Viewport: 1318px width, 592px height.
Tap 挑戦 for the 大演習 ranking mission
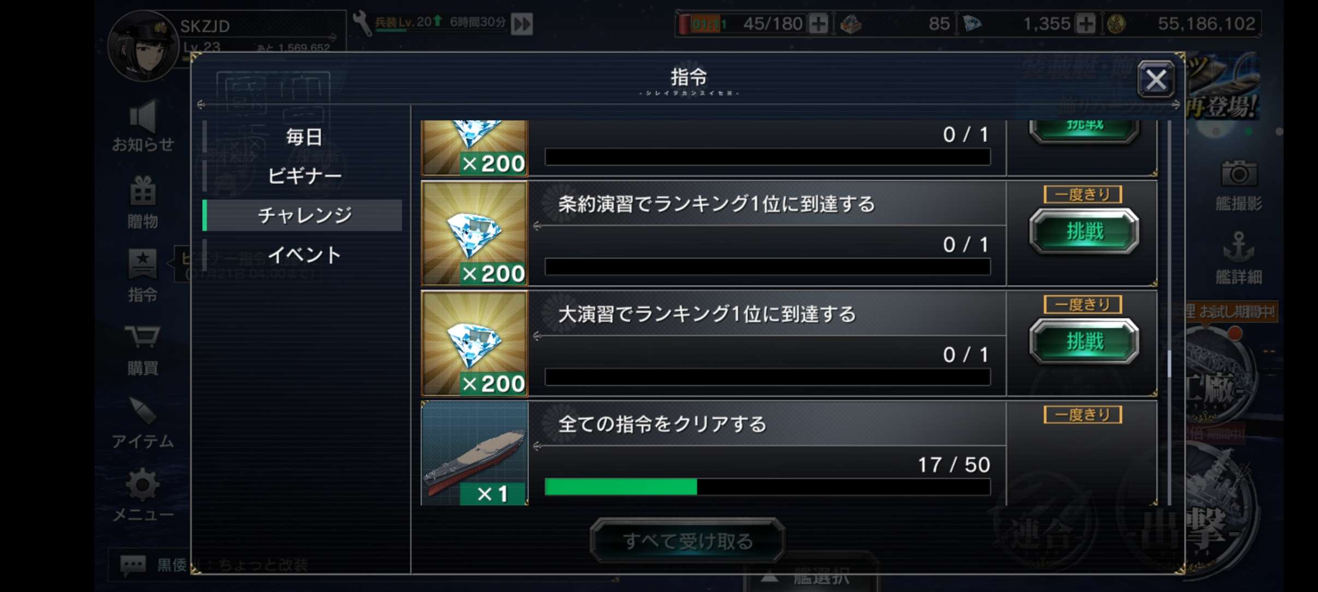click(1084, 341)
